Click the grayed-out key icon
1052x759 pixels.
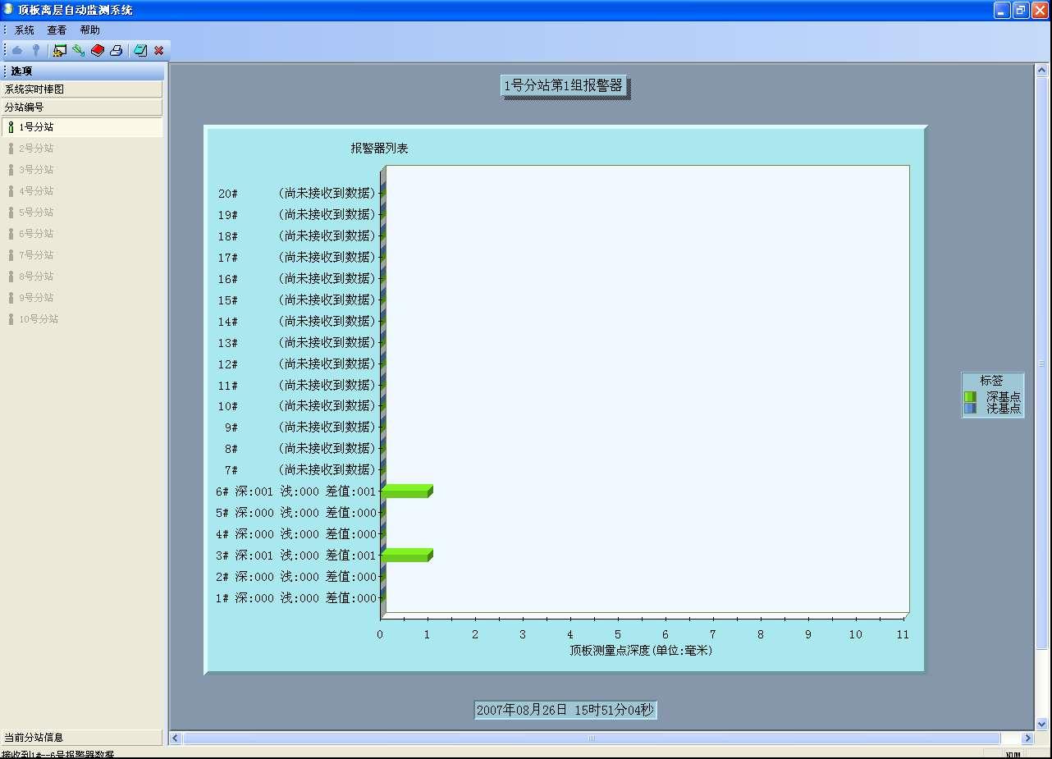pyautogui.click(x=35, y=50)
